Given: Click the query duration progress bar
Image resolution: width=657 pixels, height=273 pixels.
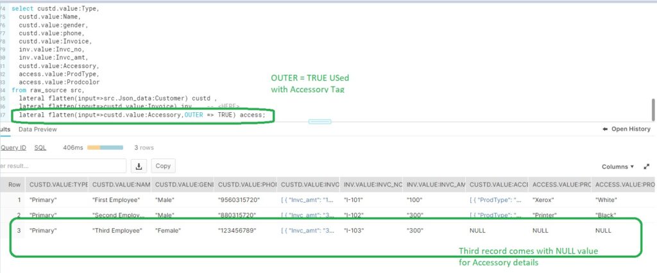Looking at the screenshot, I should 105,147.
